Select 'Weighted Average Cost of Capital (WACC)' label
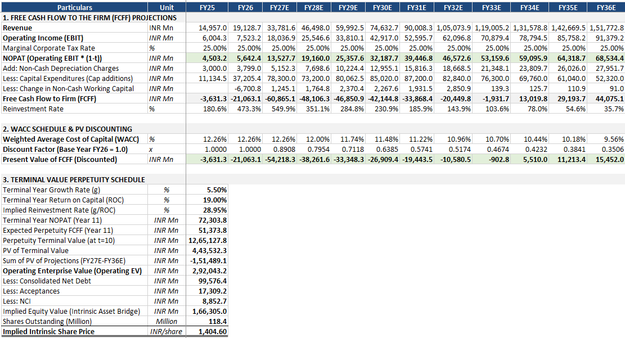This screenshot has height=338, width=625. [71, 139]
